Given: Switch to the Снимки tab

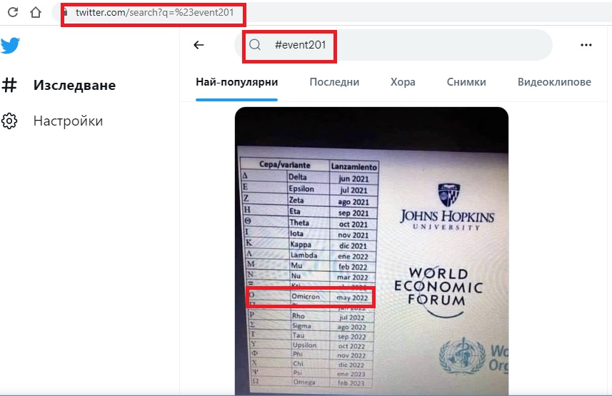Looking at the screenshot, I should 466,82.
